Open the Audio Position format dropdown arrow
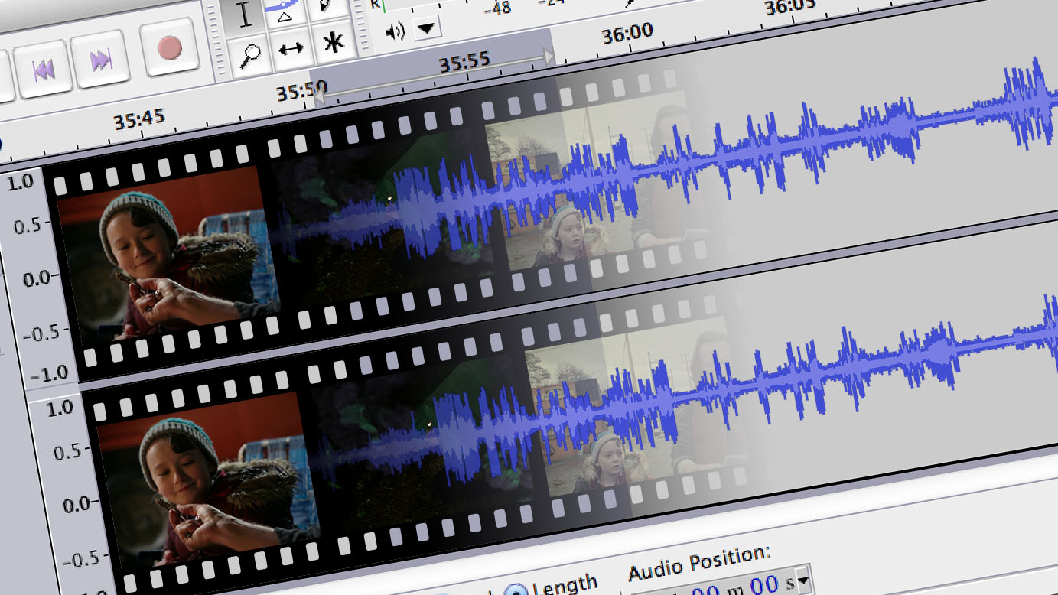This screenshot has height=595, width=1058. [802, 583]
